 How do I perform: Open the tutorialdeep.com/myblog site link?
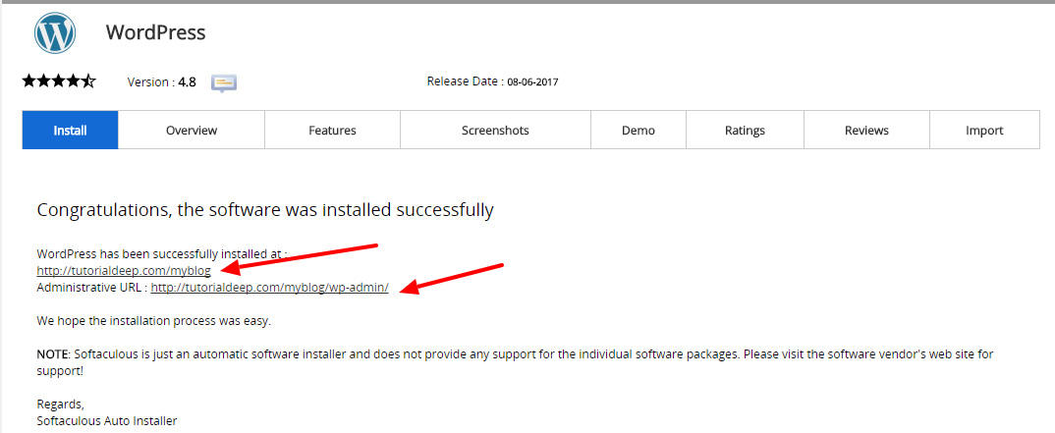124,271
